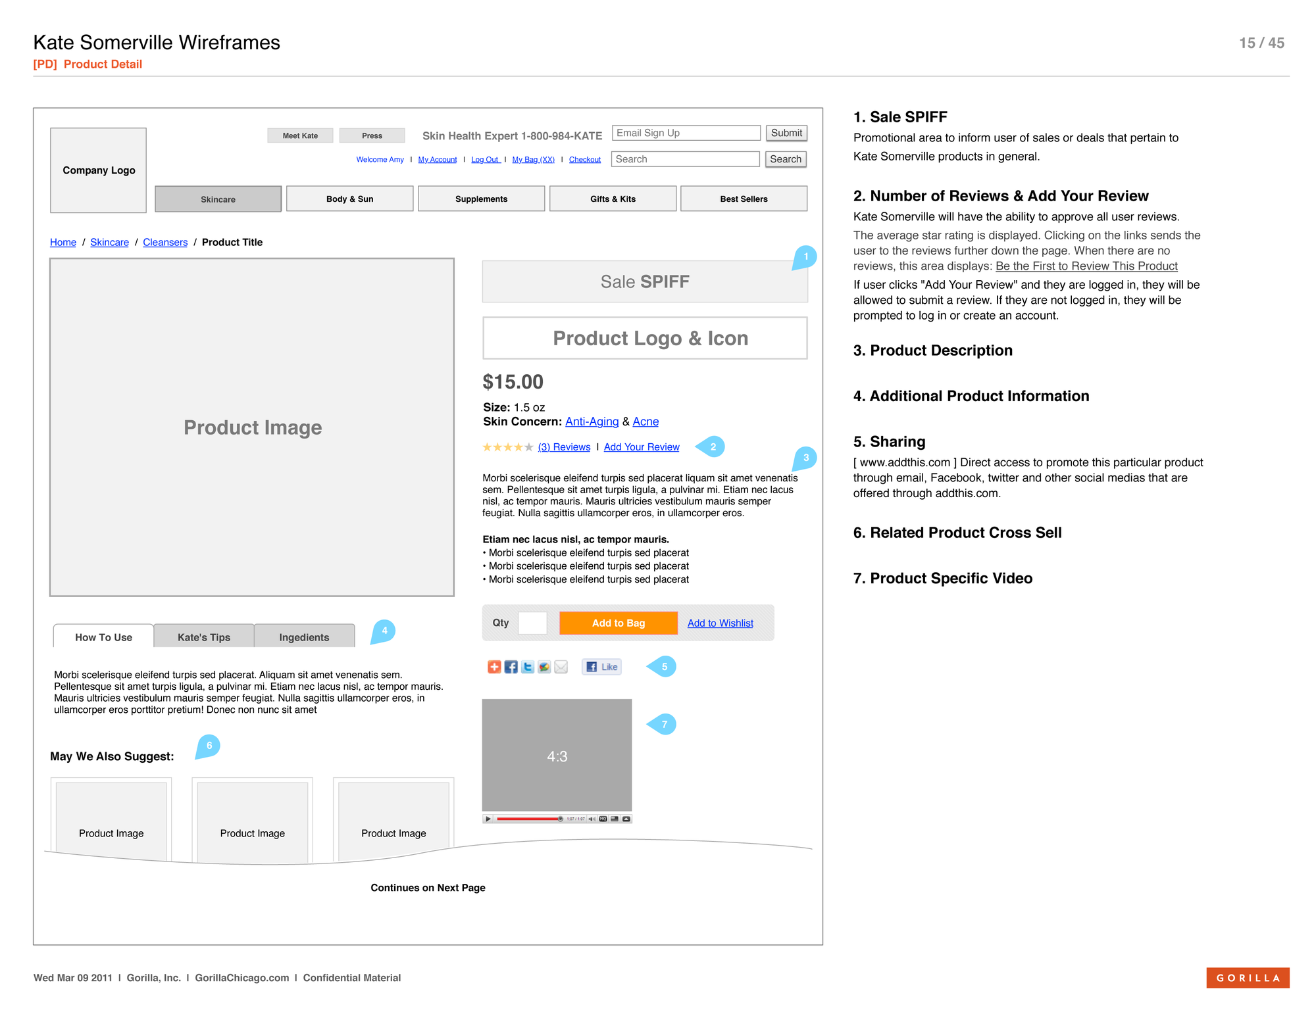
Task: Click the GORILLA logo in the footer
Action: (1248, 978)
